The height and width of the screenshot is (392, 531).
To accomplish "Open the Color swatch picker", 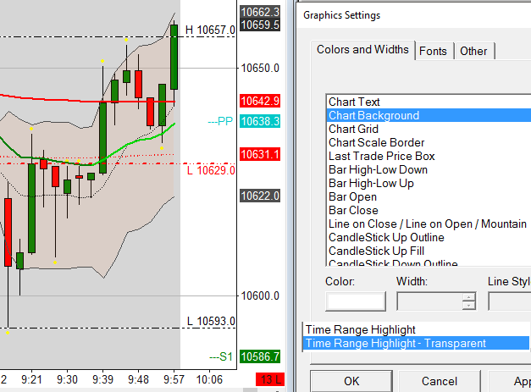I will [356, 301].
